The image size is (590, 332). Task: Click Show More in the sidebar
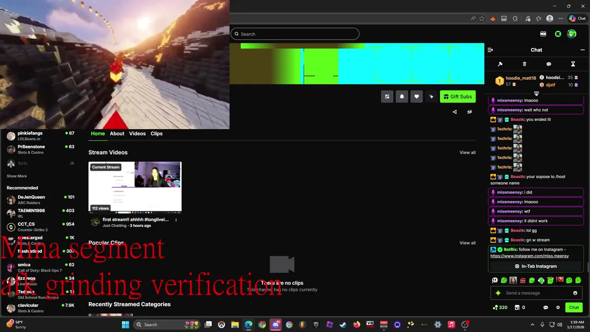pyautogui.click(x=17, y=176)
